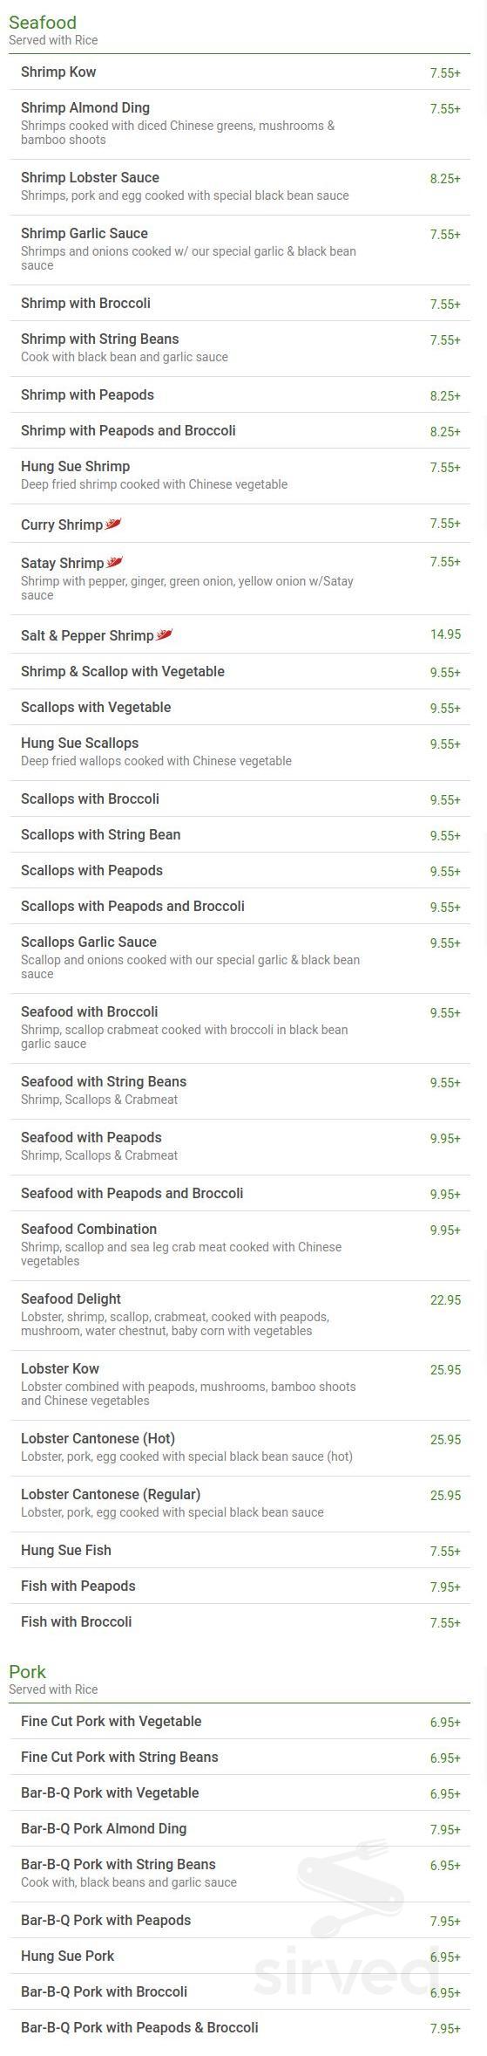This screenshot has height=2056, width=487.
Task: Open the Shrimp Kow menu item
Action: coord(240,72)
